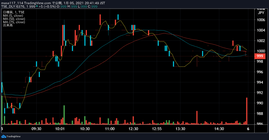Click the 14:30 time axis label
Viewport: 269px width, 140px height.
[x=219, y=129]
